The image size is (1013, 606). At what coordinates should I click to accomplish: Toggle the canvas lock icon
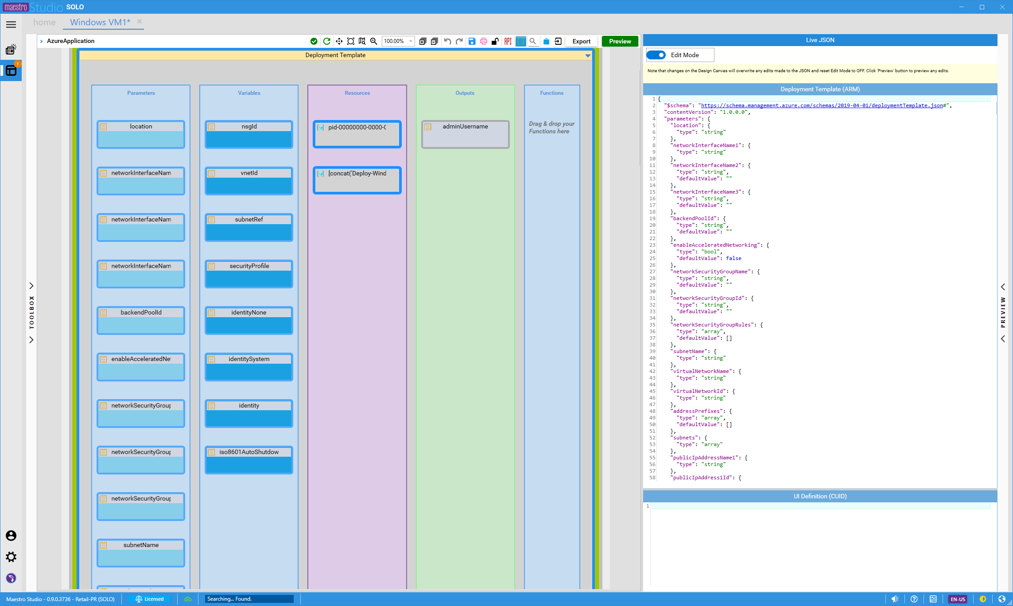point(495,41)
